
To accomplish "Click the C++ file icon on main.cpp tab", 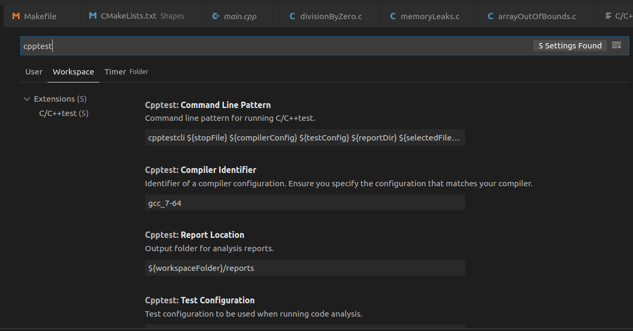I will [216, 15].
